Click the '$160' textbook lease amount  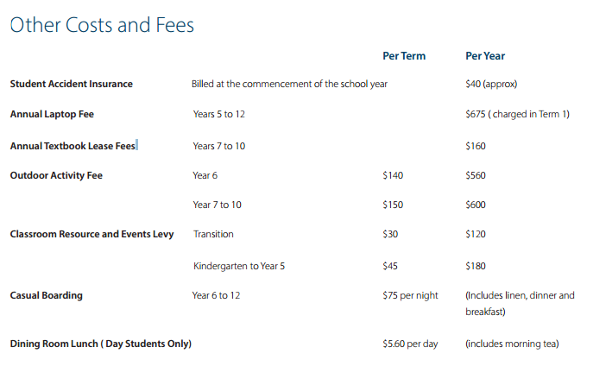[476, 146]
